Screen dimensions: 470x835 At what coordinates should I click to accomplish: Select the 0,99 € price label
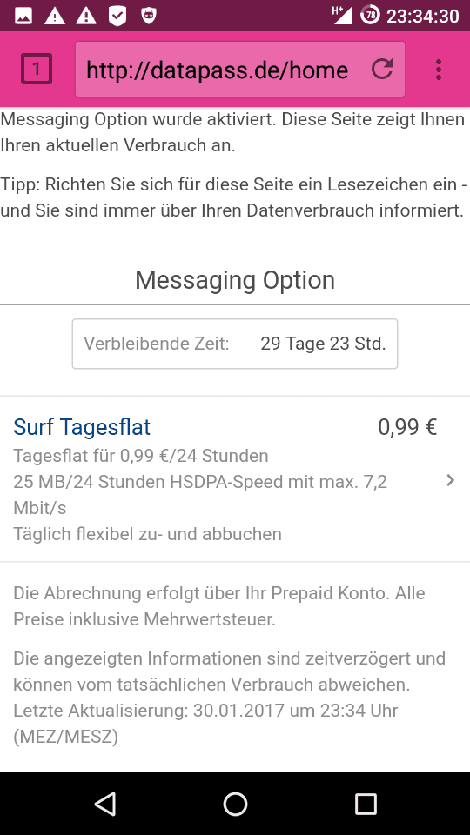pos(407,426)
